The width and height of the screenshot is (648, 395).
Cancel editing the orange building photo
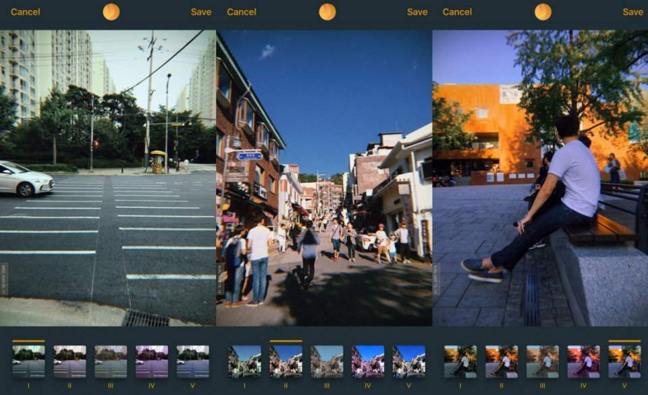pos(457,11)
